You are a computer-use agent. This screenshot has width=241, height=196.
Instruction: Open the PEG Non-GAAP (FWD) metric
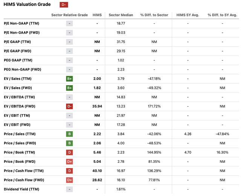(x=23, y=69)
